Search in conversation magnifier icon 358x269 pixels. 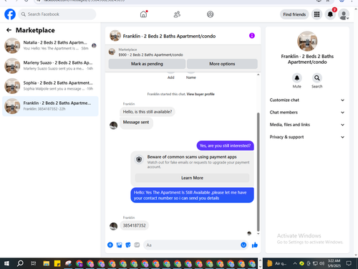tap(317, 78)
